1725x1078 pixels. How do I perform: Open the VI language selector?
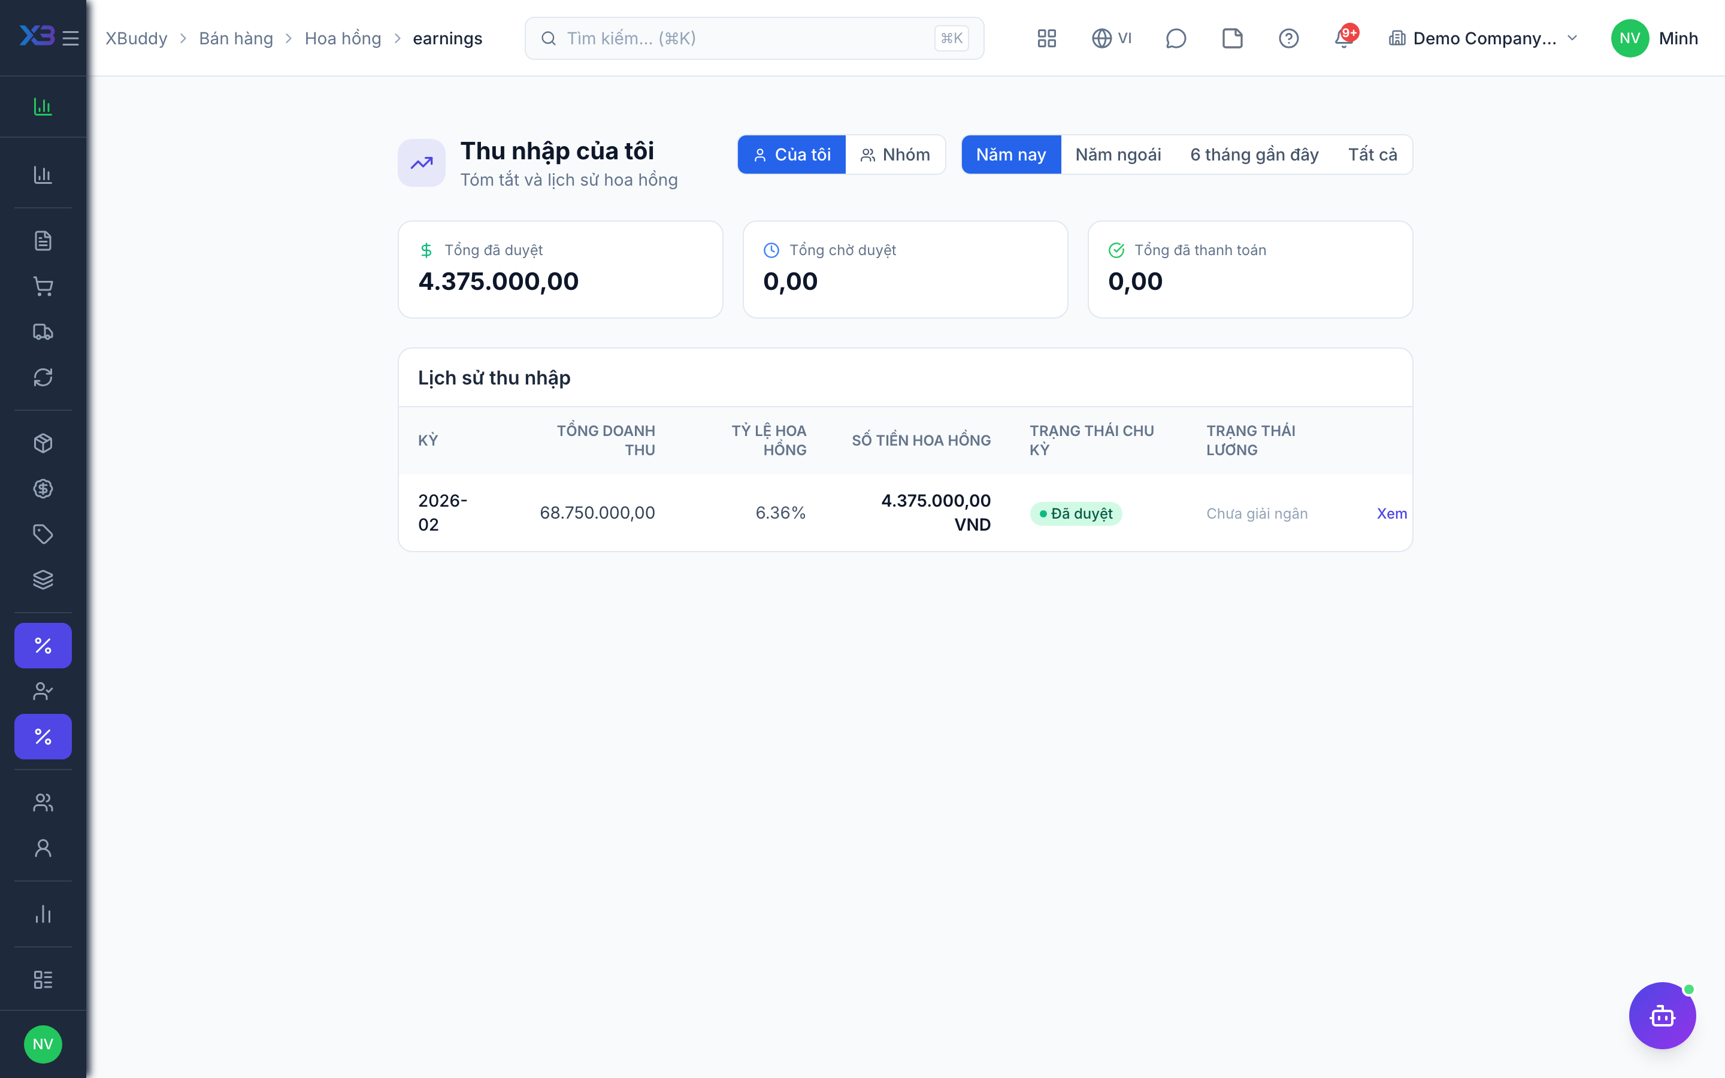coord(1111,38)
